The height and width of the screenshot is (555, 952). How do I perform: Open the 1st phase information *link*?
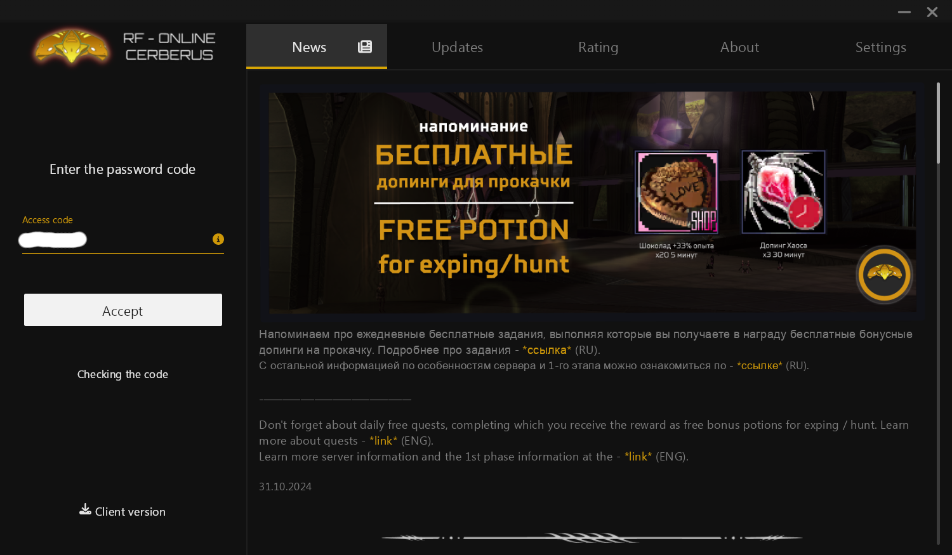(638, 457)
